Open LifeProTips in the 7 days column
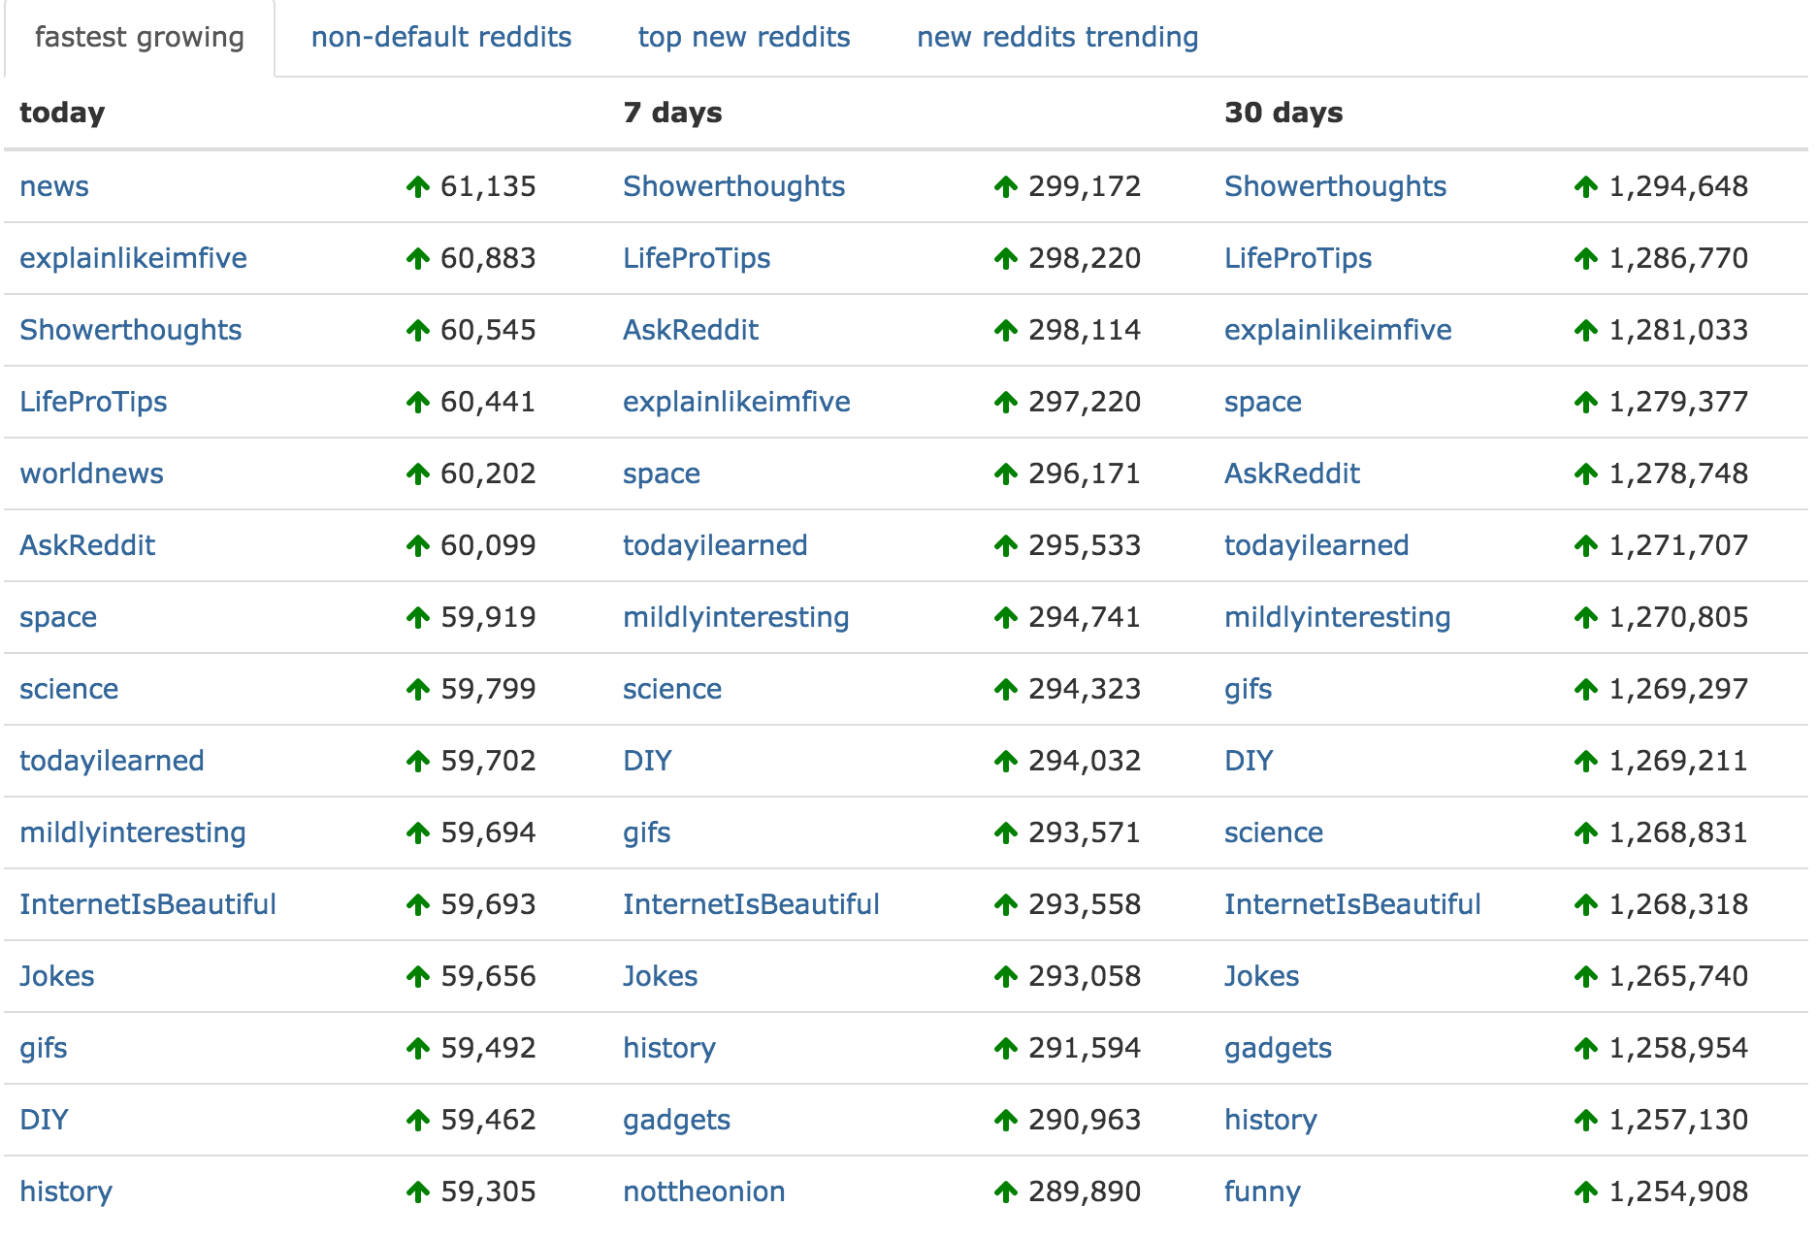The height and width of the screenshot is (1240, 1818). 697,258
